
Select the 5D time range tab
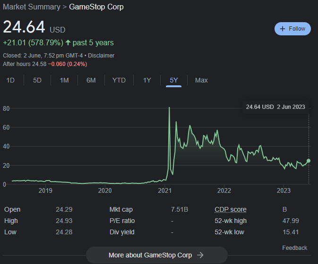(37, 80)
